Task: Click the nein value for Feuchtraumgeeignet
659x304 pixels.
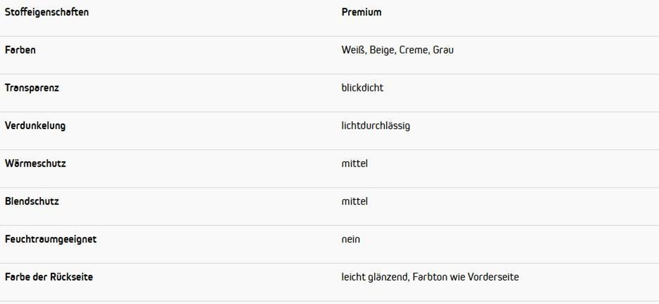Action: pyautogui.click(x=351, y=240)
